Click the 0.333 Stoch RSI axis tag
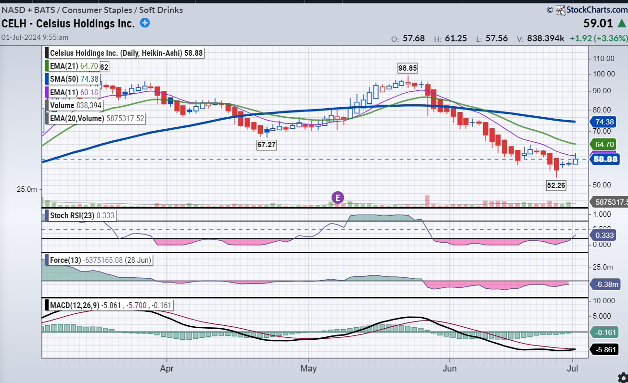This screenshot has height=383, width=628. pos(603,235)
